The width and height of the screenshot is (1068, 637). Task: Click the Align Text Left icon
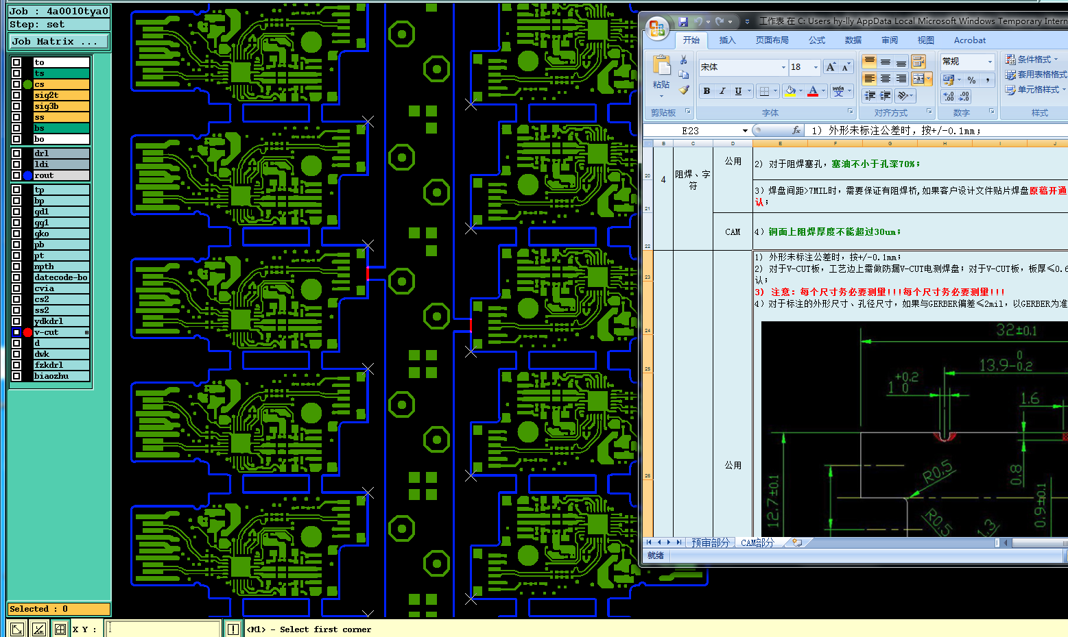point(869,79)
